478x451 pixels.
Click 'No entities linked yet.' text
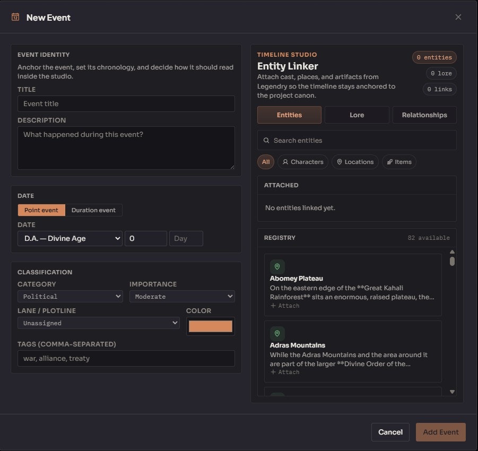click(300, 208)
